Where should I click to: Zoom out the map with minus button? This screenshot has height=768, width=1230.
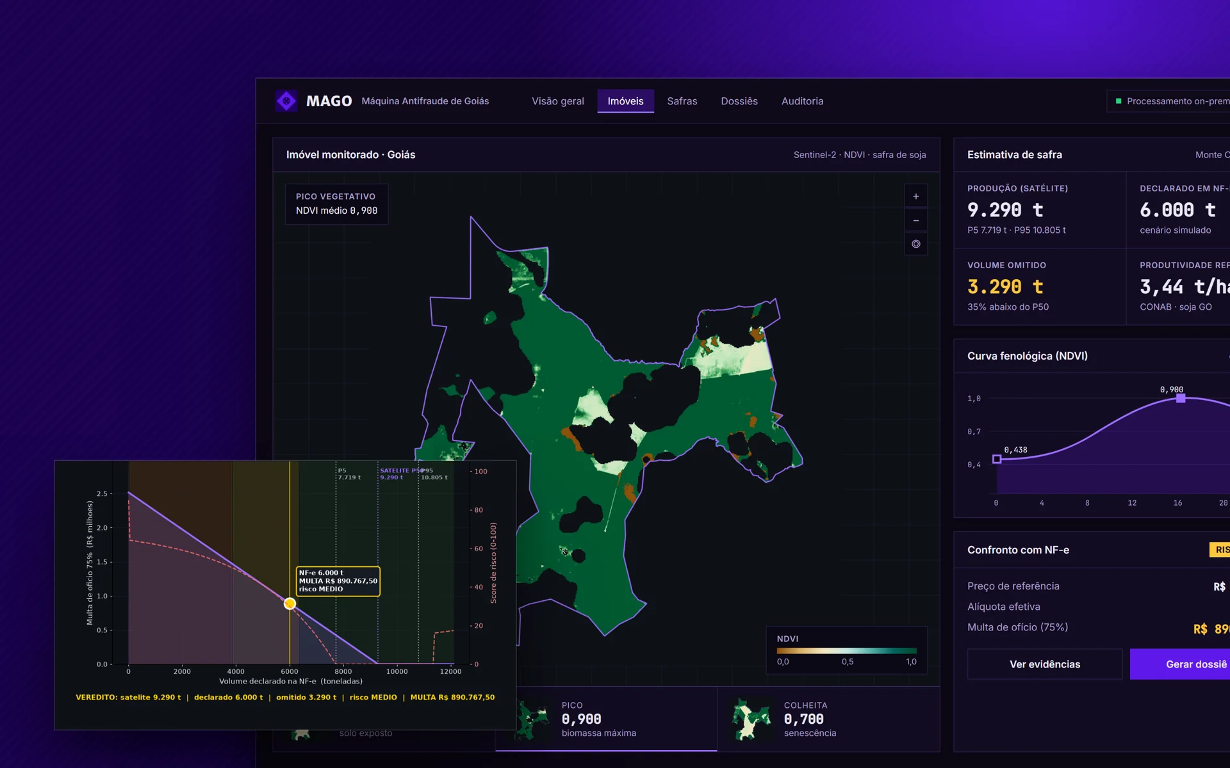[915, 220]
